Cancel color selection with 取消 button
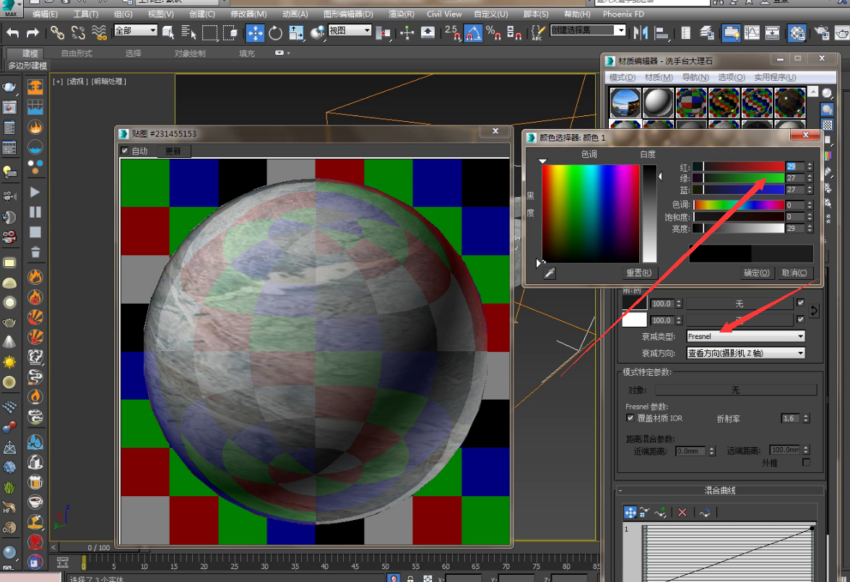Image resolution: width=850 pixels, height=582 pixels. [794, 273]
